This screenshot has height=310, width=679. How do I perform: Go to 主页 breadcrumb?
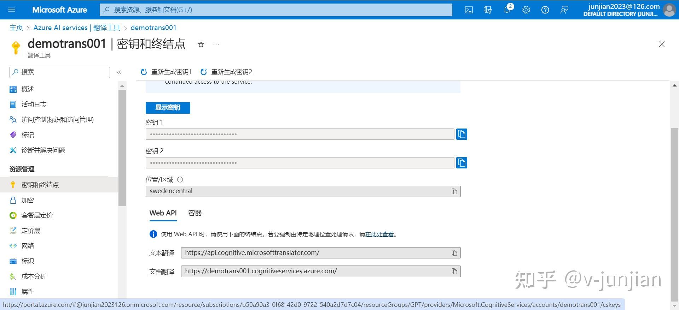(16, 28)
